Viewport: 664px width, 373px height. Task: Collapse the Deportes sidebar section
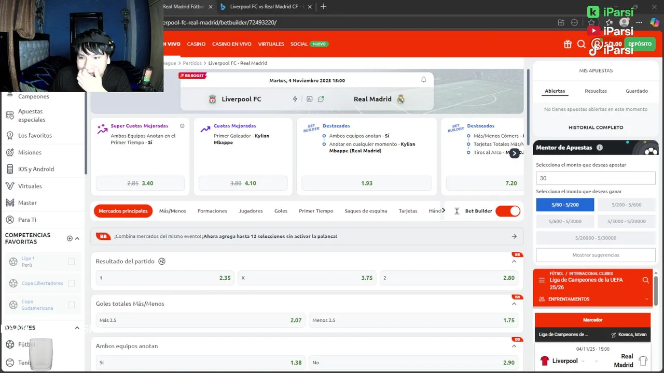(77, 328)
